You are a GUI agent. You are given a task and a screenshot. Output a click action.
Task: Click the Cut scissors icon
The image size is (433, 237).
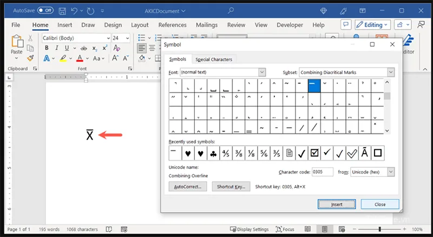30,38
